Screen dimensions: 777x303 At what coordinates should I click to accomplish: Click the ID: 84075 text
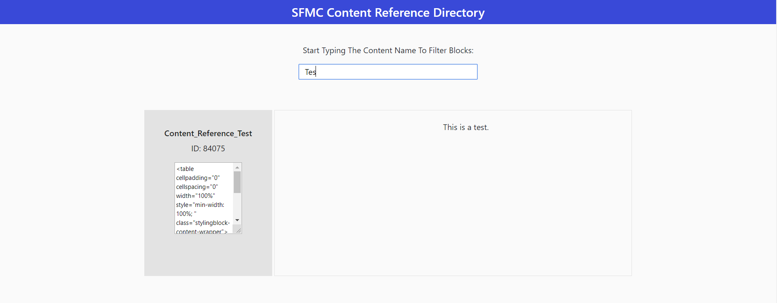pos(208,148)
